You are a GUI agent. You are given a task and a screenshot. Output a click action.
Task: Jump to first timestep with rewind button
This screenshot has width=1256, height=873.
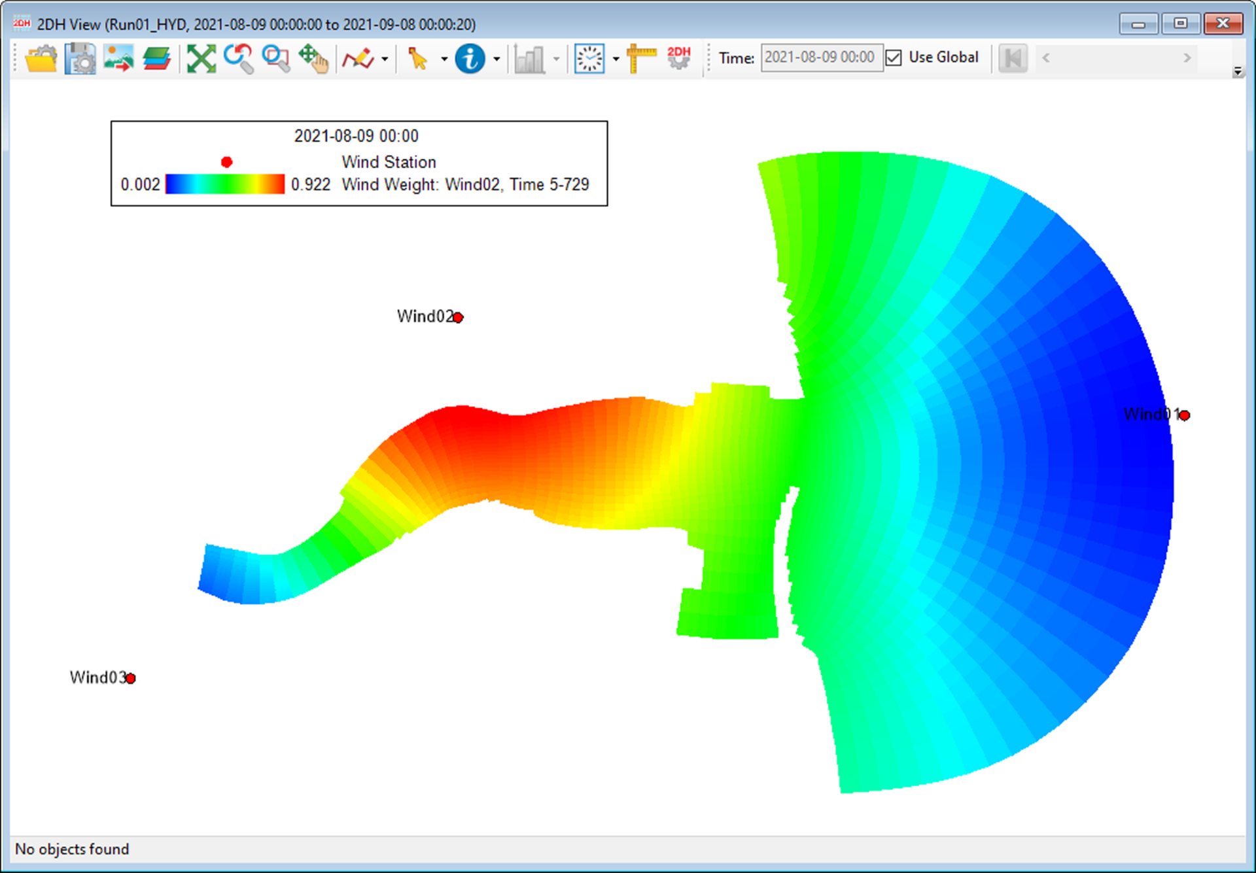1013,58
